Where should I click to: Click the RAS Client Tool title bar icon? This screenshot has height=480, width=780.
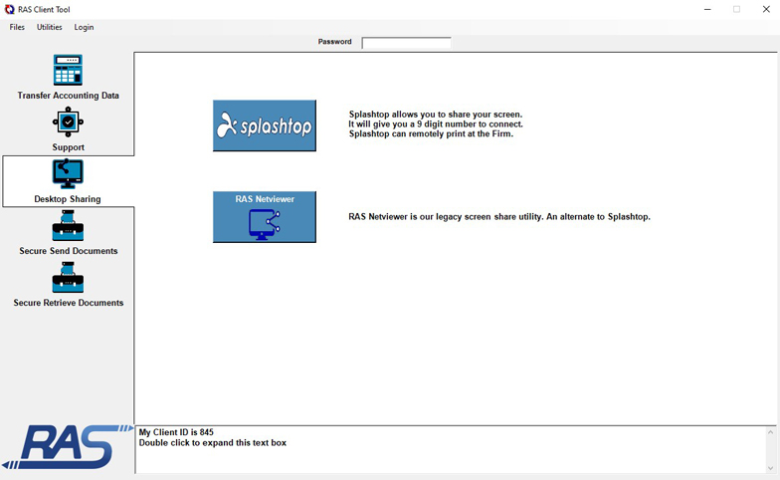point(10,10)
